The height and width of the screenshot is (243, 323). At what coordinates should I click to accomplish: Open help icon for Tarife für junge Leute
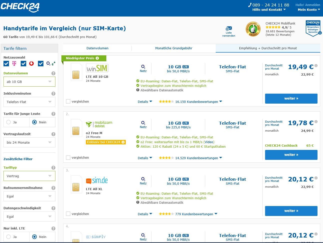[x=53, y=114]
